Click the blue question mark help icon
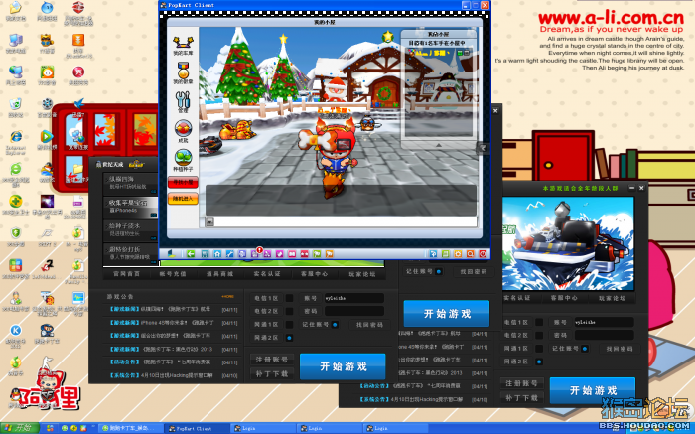 433,254
